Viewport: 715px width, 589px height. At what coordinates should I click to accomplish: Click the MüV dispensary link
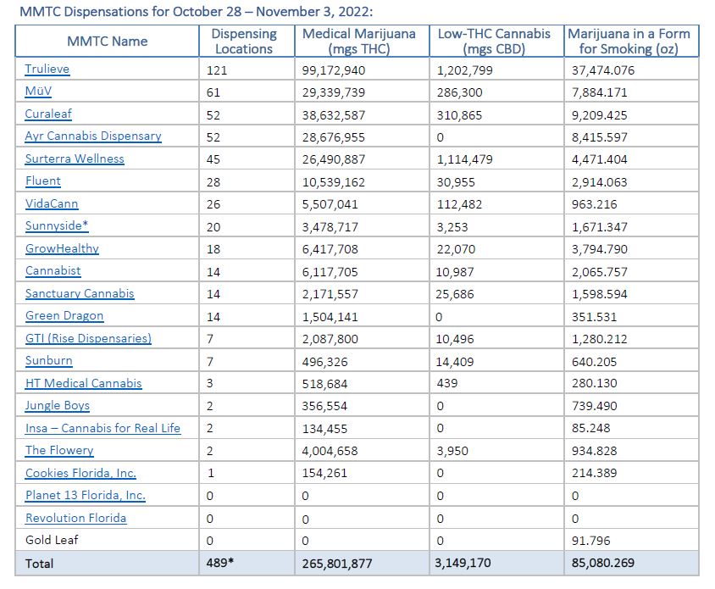(x=39, y=92)
